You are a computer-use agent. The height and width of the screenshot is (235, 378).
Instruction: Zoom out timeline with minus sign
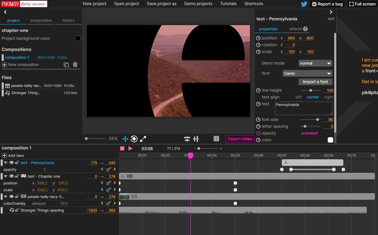click(x=195, y=148)
